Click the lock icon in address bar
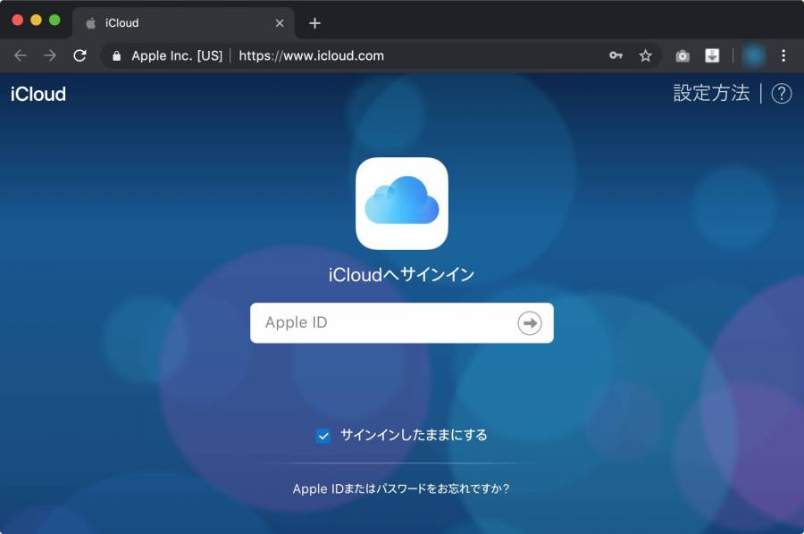Screen dimensions: 804x534 116,56
